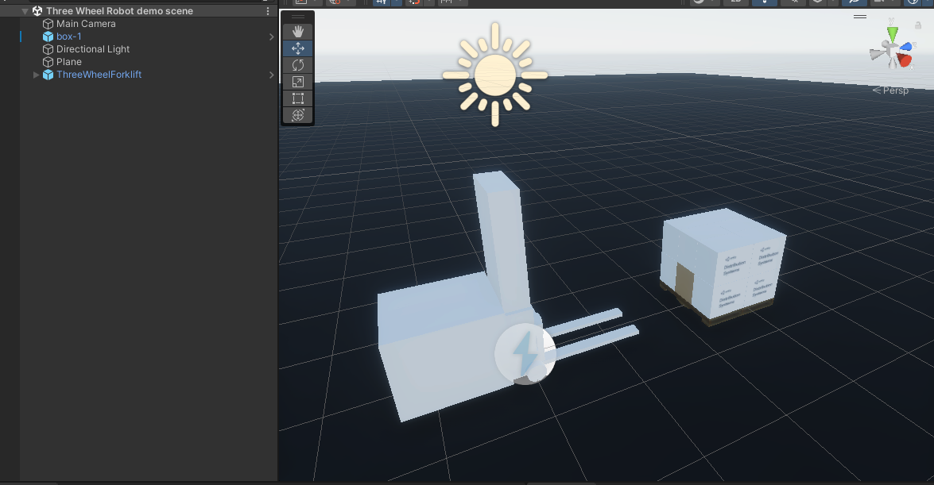Viewport: 934px width, 485px height.
Task: Select the Move tool
Action: point(298,48)
